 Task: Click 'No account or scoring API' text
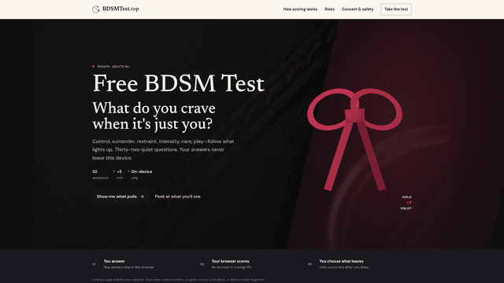pyautogui.click(x=232, y=267)
